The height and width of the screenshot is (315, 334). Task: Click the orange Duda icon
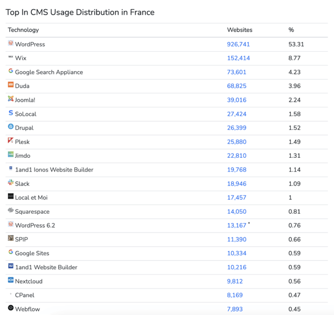tap(11, 85)
